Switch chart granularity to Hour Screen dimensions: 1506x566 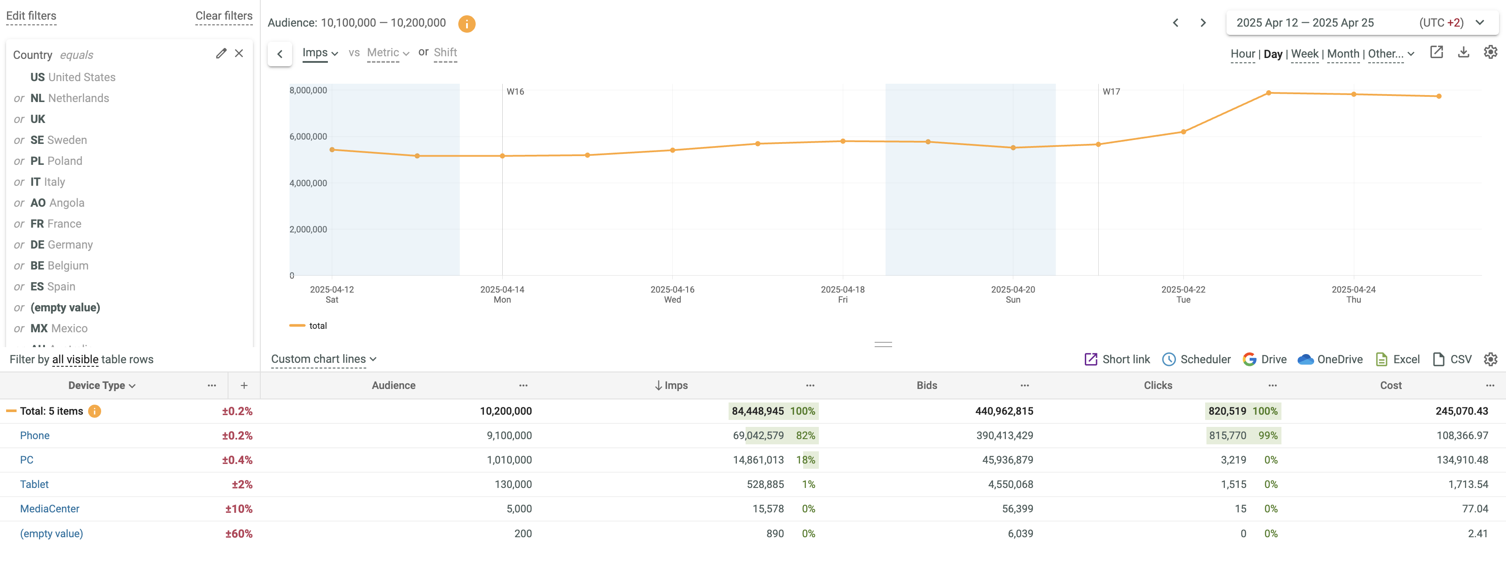[1242, 54]
